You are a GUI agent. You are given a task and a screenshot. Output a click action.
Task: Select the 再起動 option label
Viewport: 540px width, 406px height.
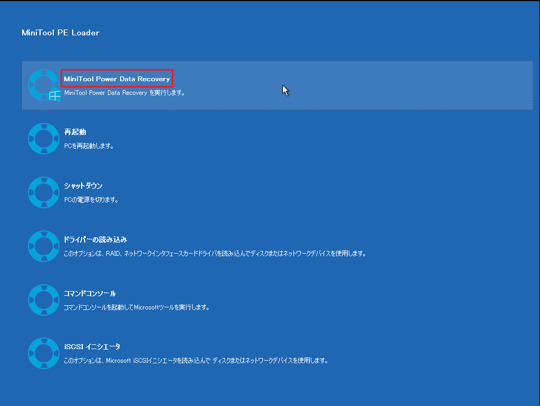(75, 132)
